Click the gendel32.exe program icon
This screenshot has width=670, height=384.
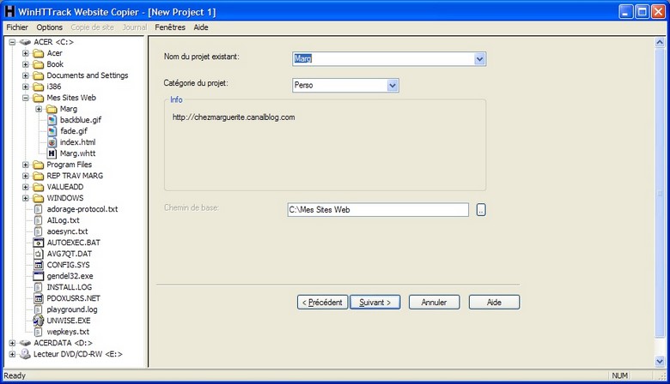pos(39,276)
